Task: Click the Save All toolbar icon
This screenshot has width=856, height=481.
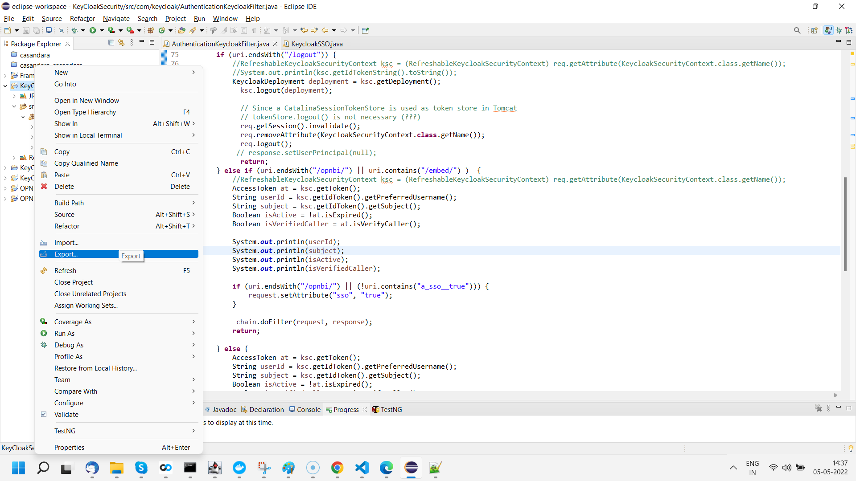Action: pyautogui.click(x=37, y=30)
